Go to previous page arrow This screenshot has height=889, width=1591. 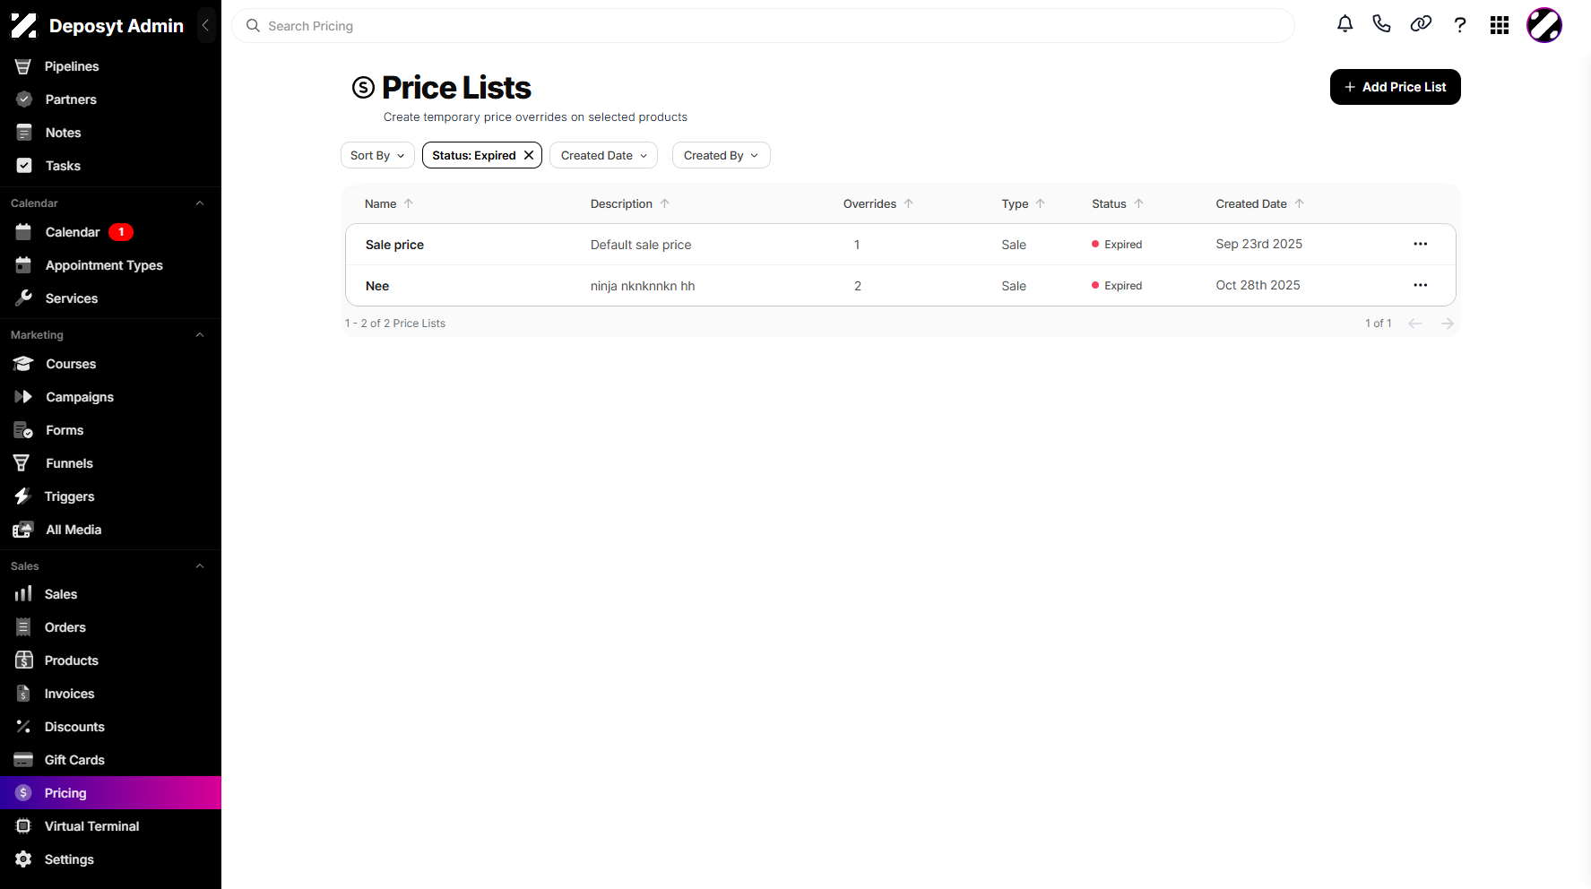[x=1415, y=324]
